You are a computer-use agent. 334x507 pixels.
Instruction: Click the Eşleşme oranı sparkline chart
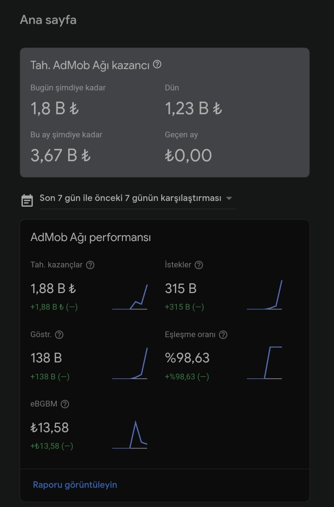[x=264, y=363]
